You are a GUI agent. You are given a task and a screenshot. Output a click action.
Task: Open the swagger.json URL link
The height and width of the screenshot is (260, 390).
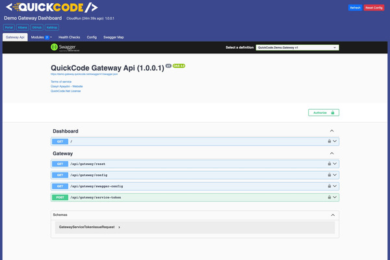[84, 74]
